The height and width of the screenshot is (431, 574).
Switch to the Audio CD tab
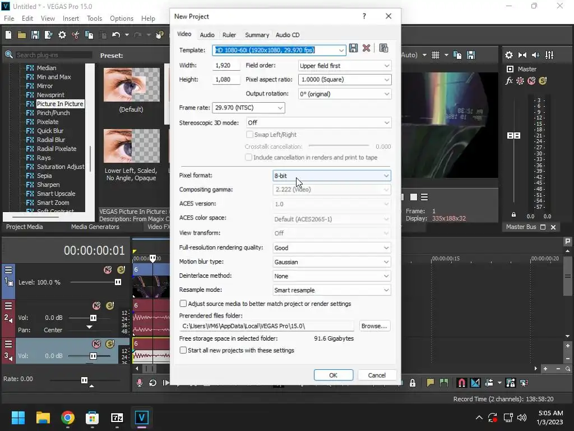[x=288, y=35]
